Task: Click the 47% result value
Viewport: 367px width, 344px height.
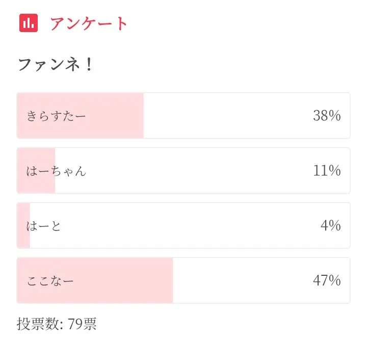Action: 327,280
